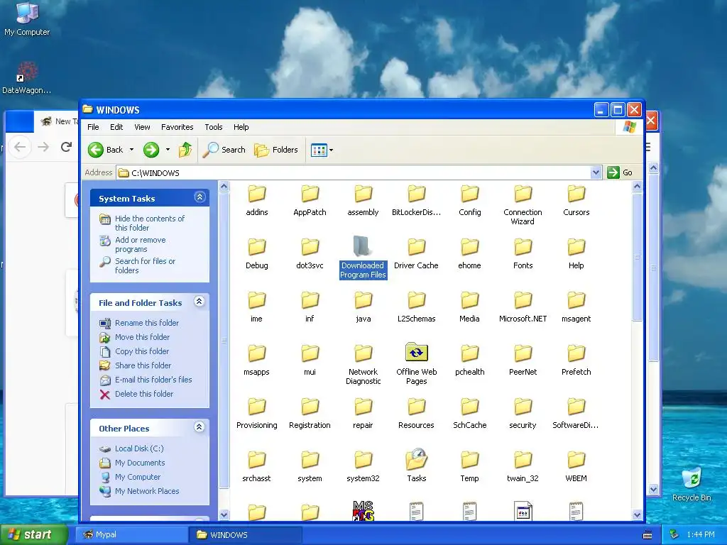Select the Media folder
Image resolution: width=727 pixels, height=545 pixels.
click(x=470, y=307)
